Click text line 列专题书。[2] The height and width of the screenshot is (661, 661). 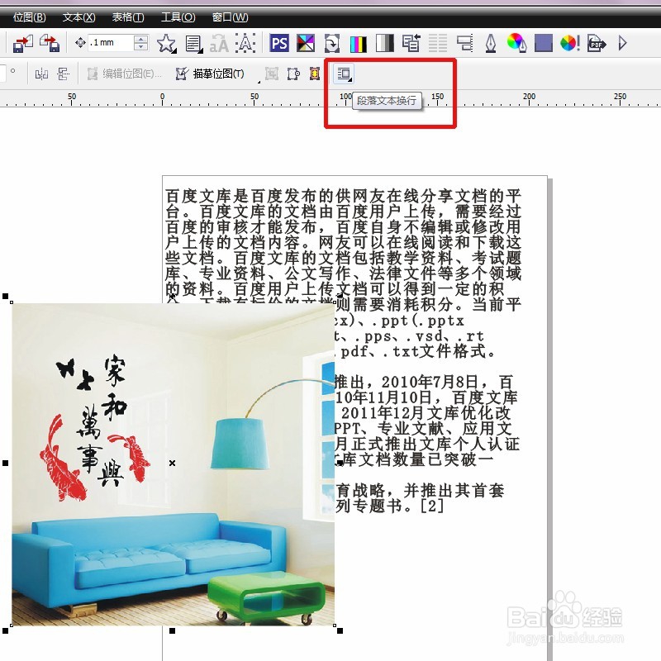pos(390,506)
